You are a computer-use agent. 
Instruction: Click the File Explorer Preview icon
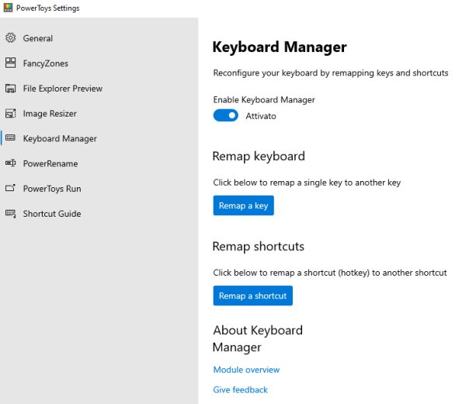tap(11, 88)
